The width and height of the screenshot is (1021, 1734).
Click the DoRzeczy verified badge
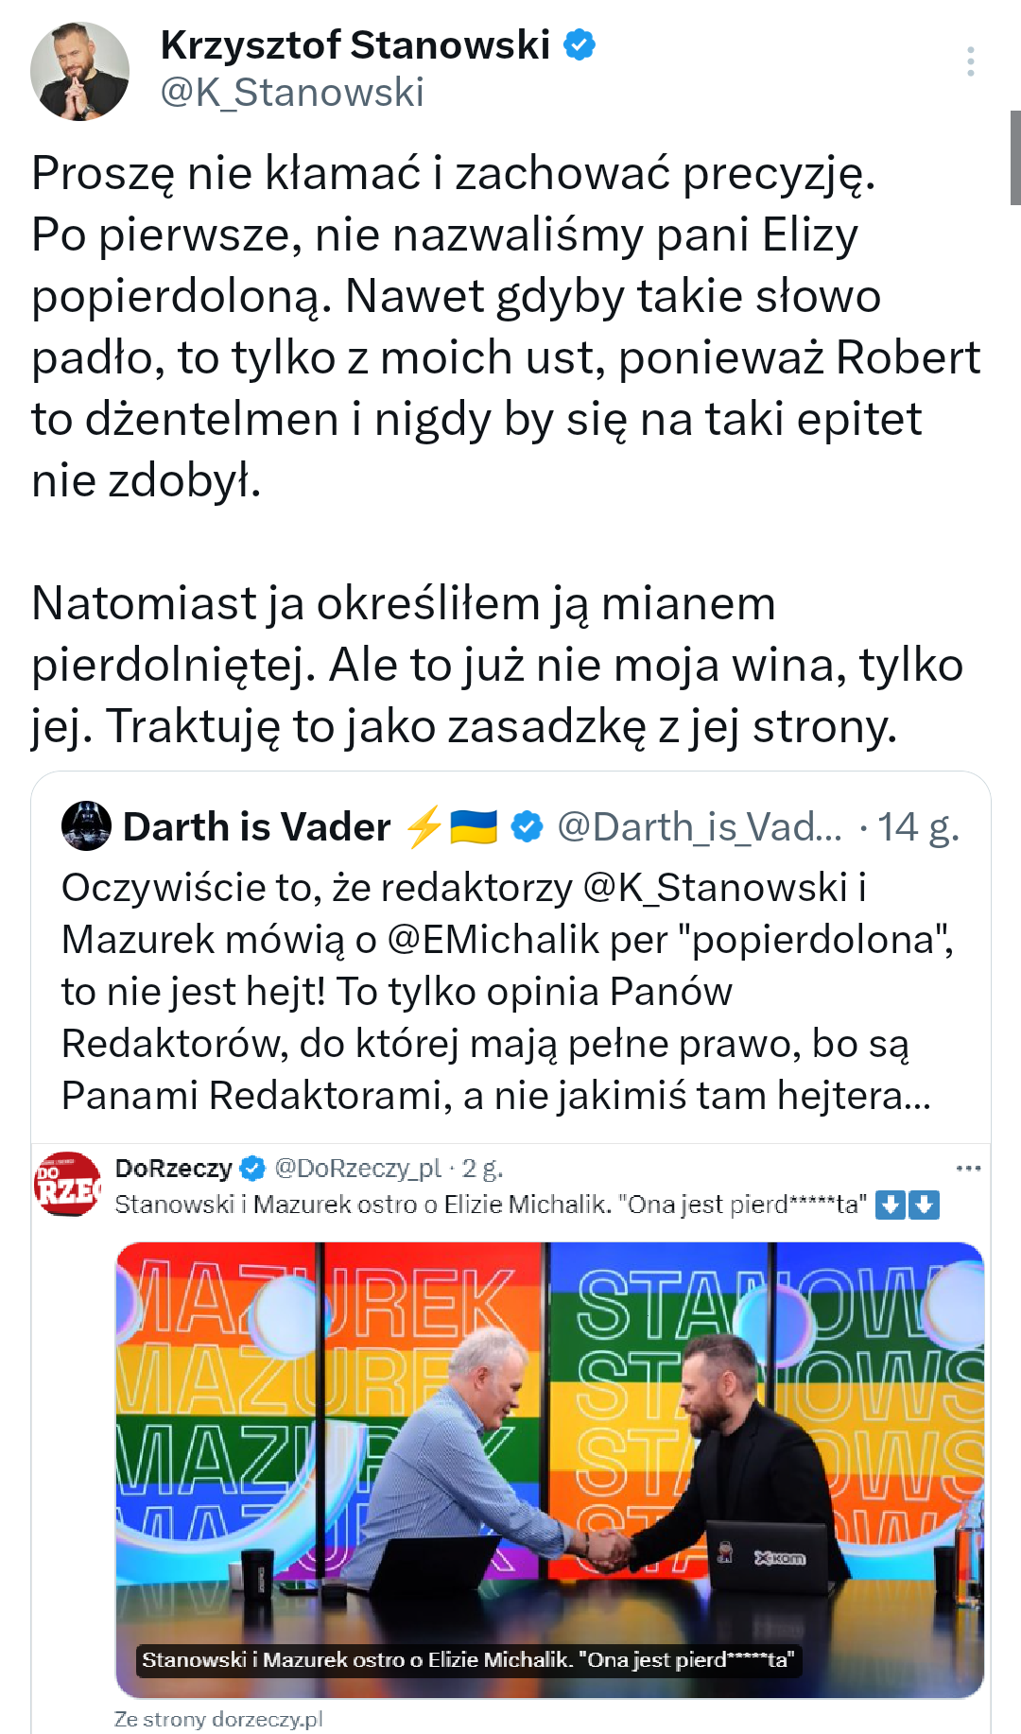(252, 1169)
